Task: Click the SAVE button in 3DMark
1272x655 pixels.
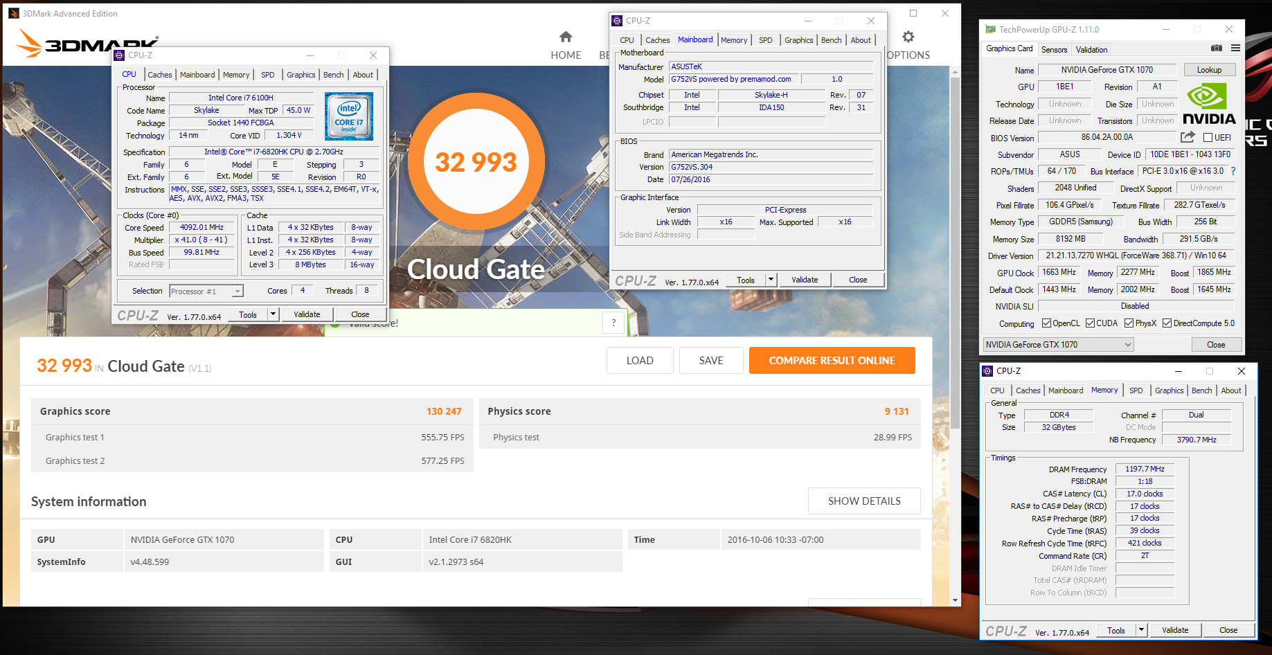Action: pyautogui.click(x=711, y=361)
